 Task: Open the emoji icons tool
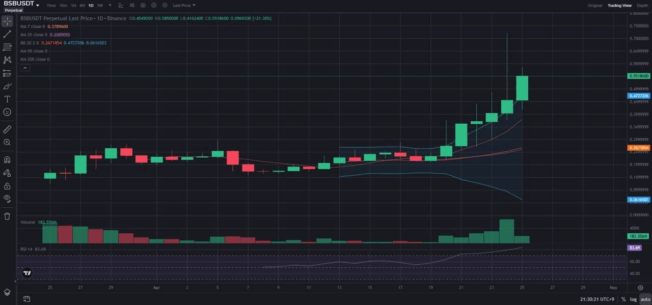7,112
